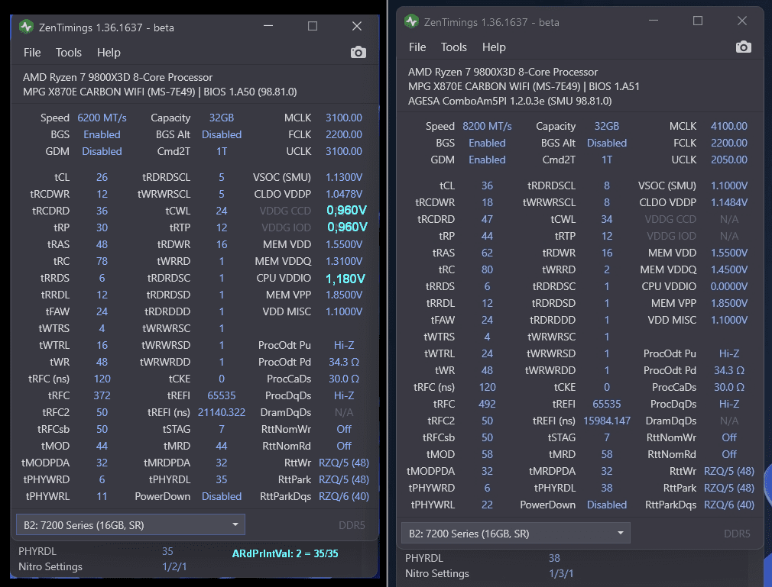Click ProcOdt Pd 34.3 Ω in left window
The image size is (772, 587).
[x=344, y=363]
